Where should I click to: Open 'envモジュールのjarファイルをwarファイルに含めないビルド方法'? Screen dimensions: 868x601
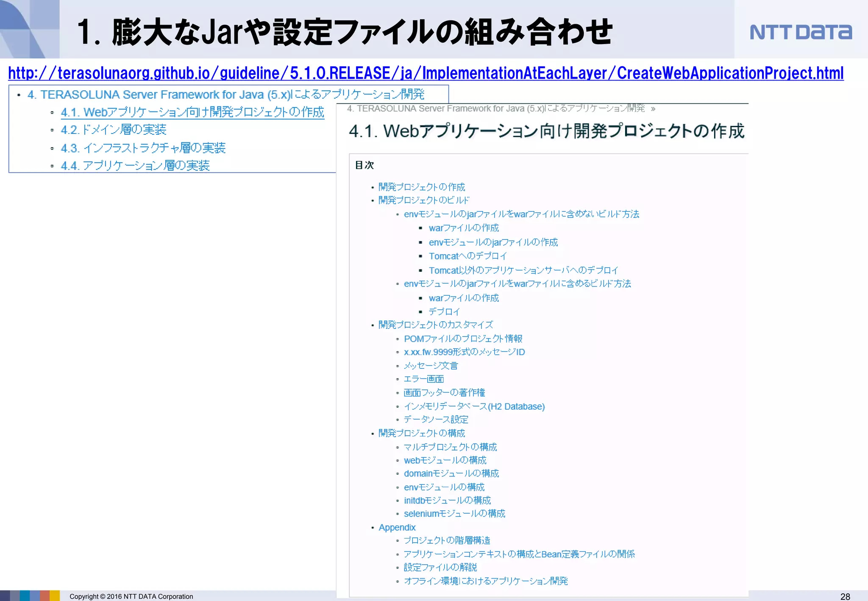(522, 214)
